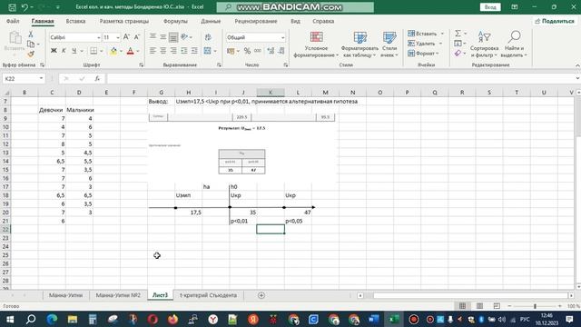Click the Вход sign-in button
The image size is (581, 327).
click(490, 7)
